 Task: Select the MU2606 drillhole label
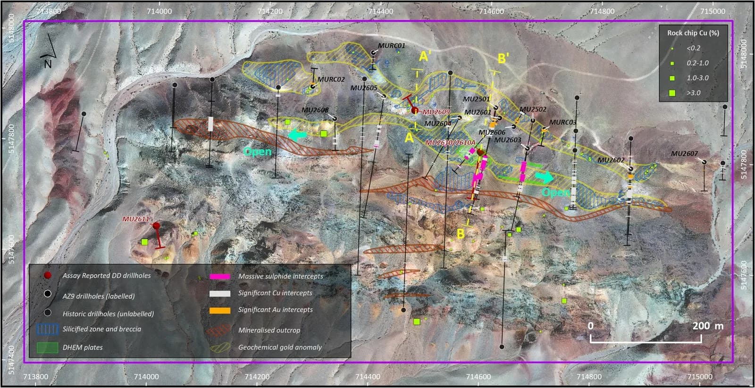point(492,132)
